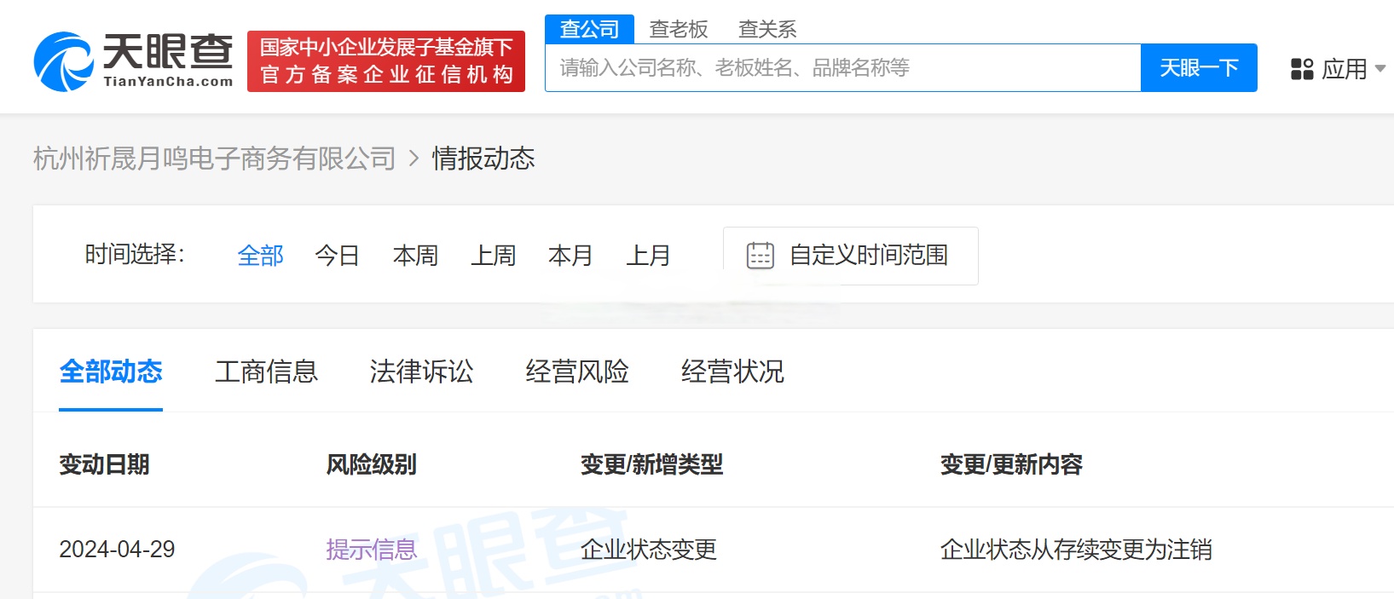Filter by 本周 time range
Viewport: 1394px width, 599px height.
415,256
